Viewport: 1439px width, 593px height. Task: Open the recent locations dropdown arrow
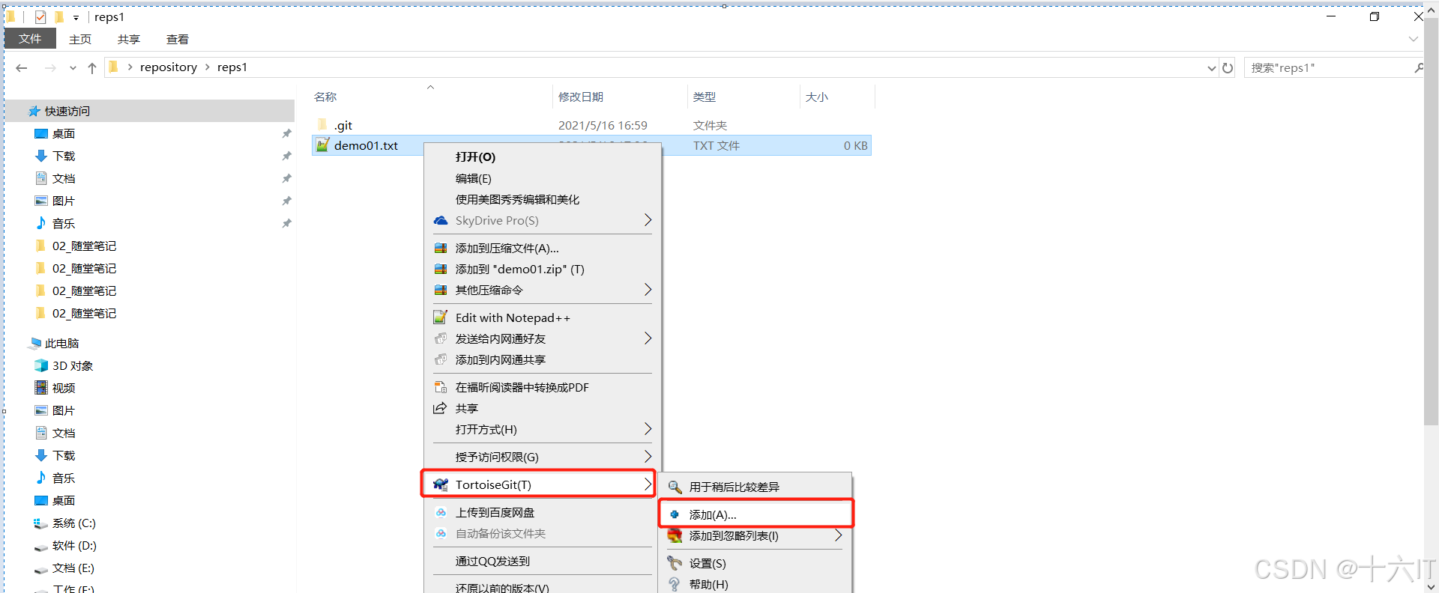73,68
